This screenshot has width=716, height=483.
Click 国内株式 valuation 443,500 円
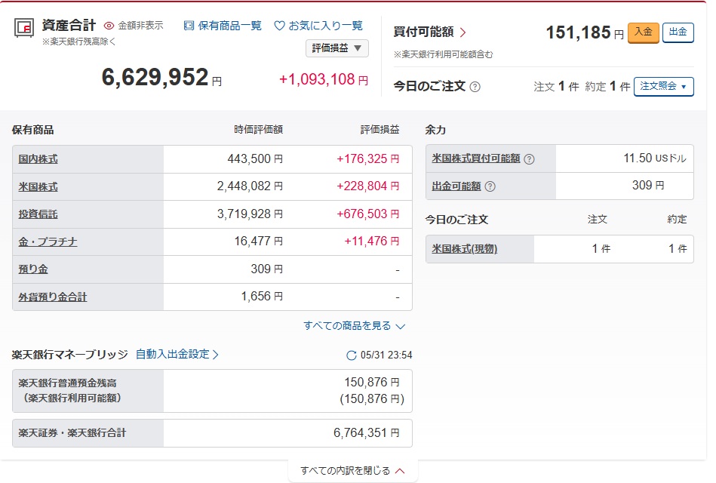coord(255,159)
